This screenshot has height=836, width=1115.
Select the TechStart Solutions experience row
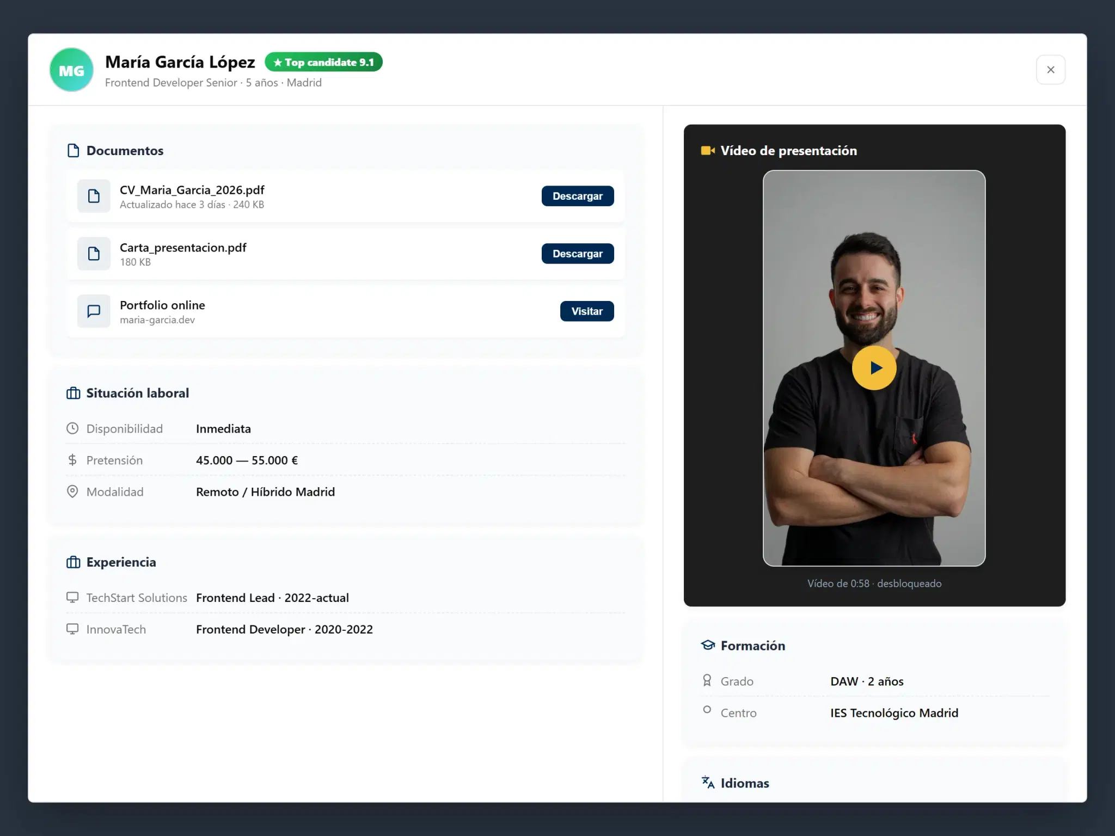346,598
